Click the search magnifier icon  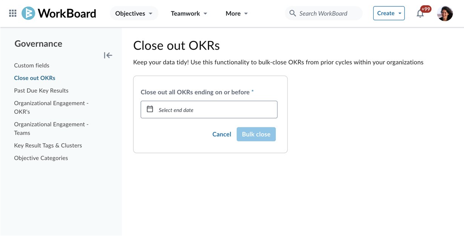293,13
